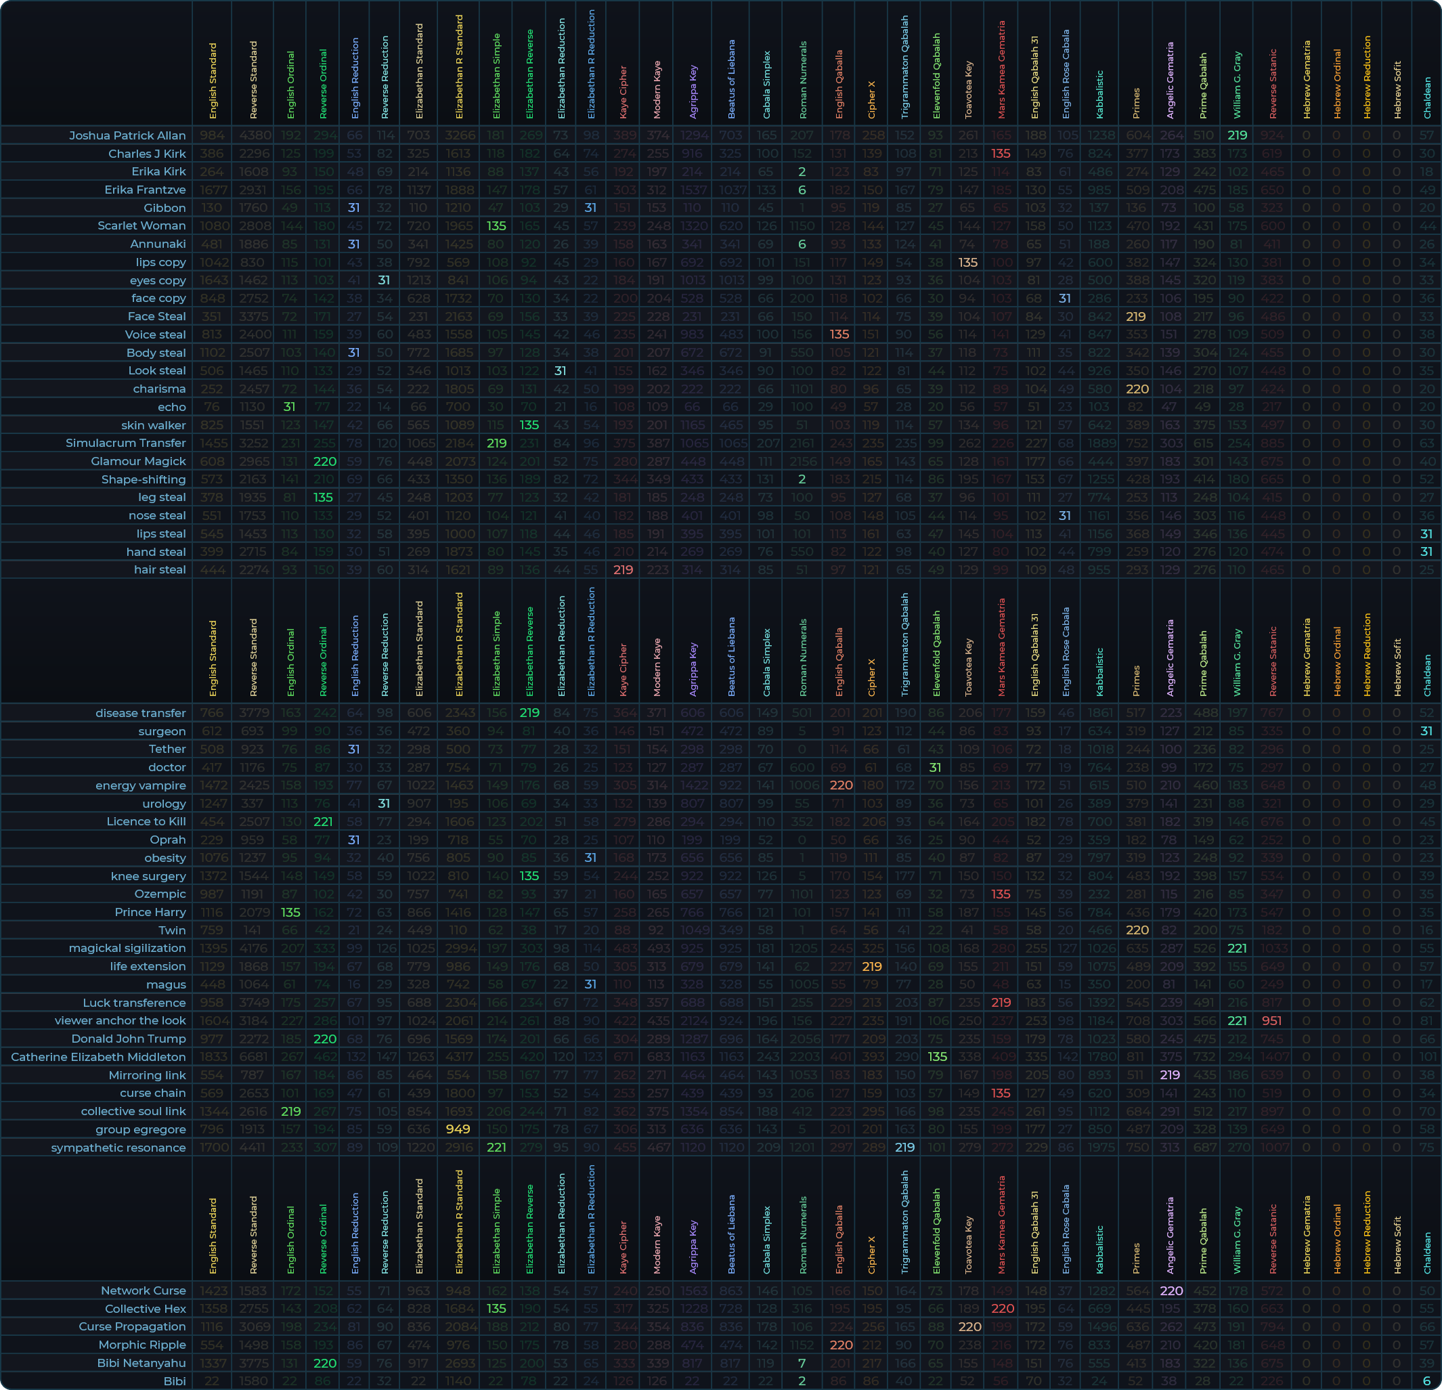Click the 'Joshua Patrick Allan' row label
The image size is (1442, 1390).
[x=127, y=135]
